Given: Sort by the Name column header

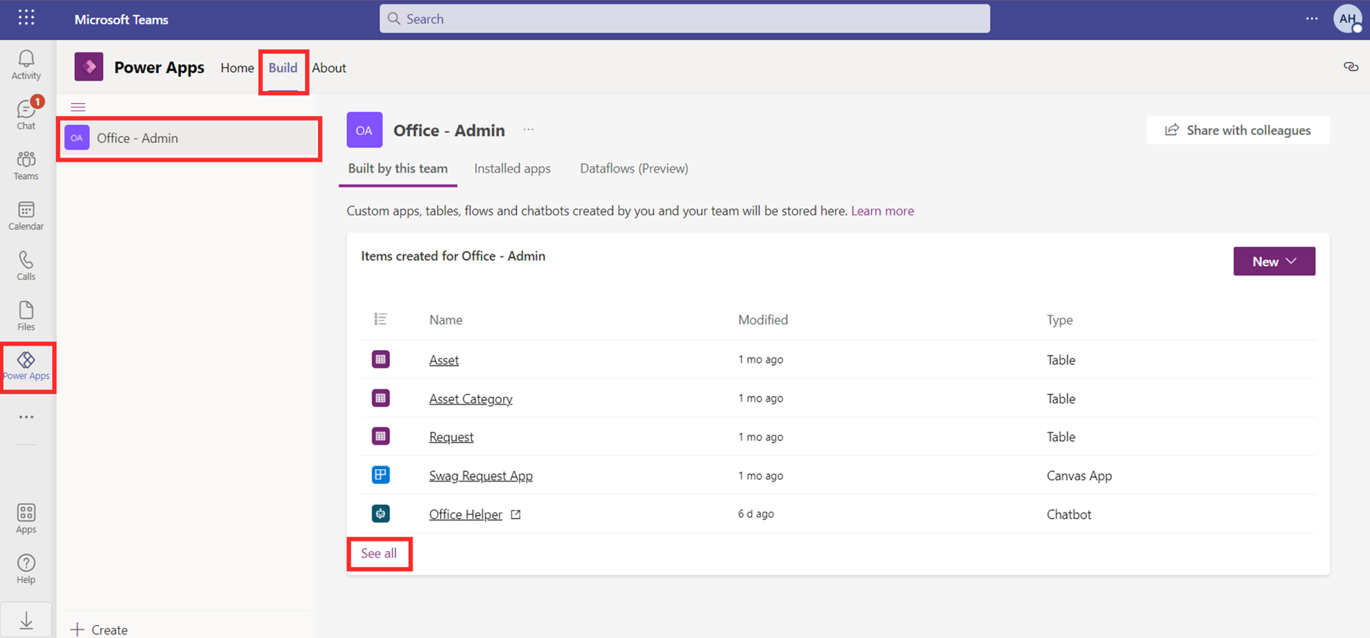Looking at the screenshot, I should [x=446, y=320].
